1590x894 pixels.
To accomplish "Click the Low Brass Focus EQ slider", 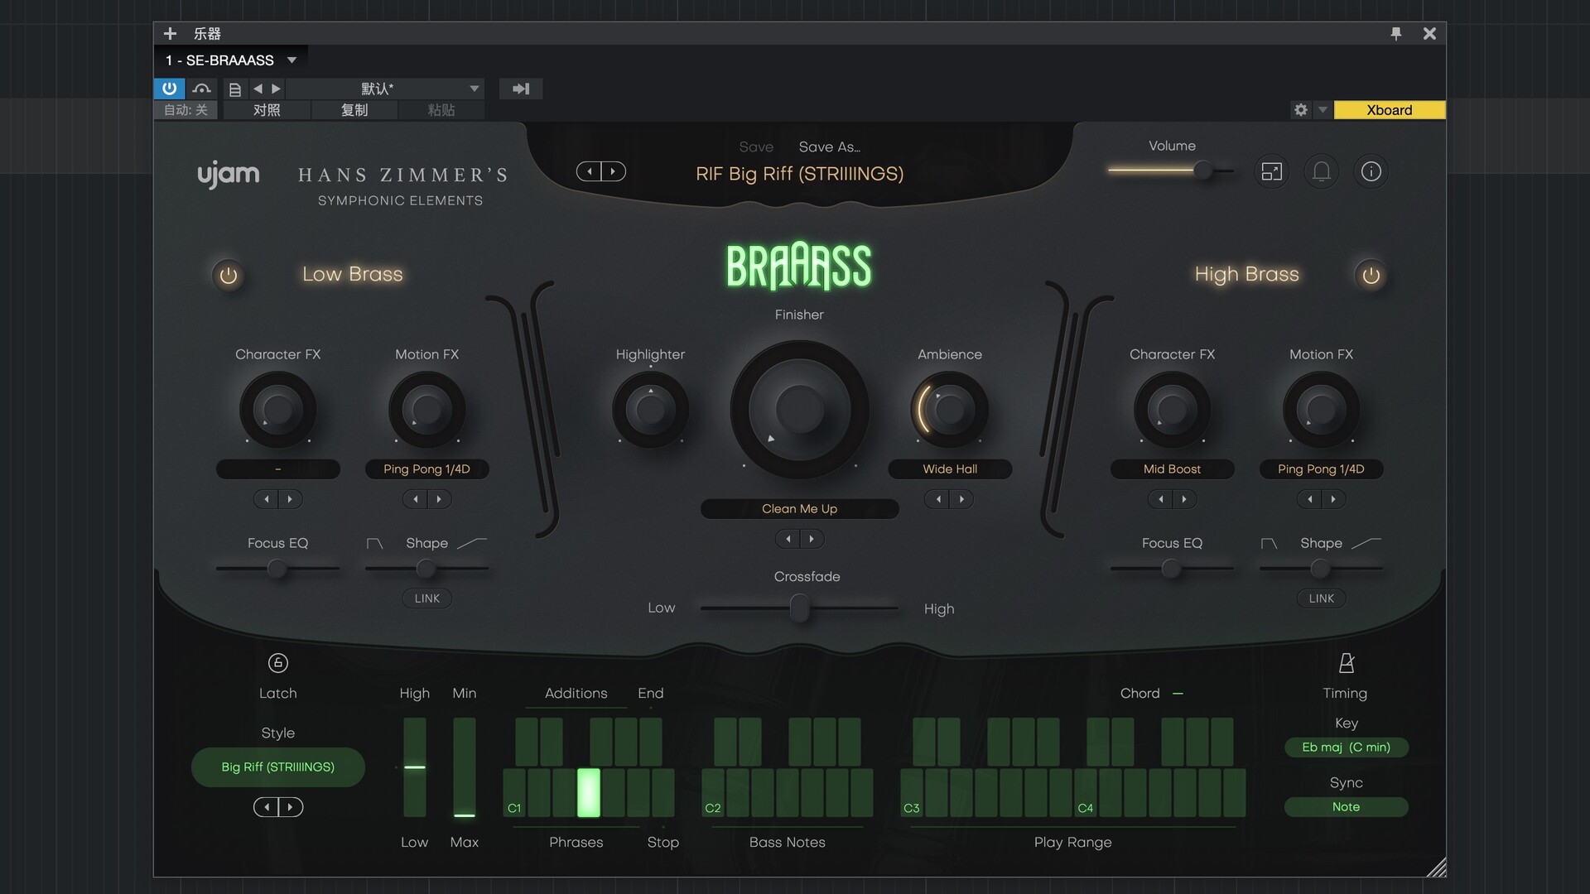I will (277, 569).
